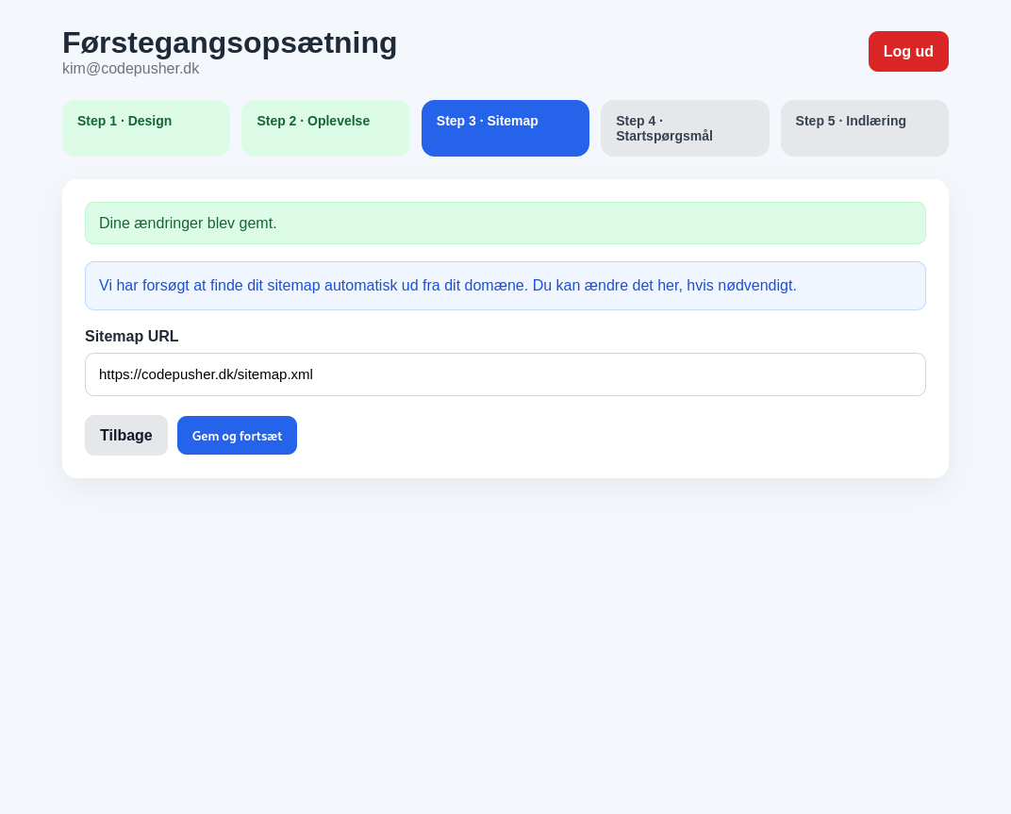Viewport: 1011px width, 814px height.
Task: Jump to Step 4 · Startspørgsmål
Action: [x=685, y=128]
